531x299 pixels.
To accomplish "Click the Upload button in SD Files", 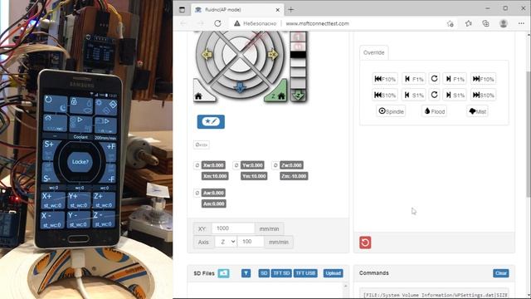I will (334, 273).
